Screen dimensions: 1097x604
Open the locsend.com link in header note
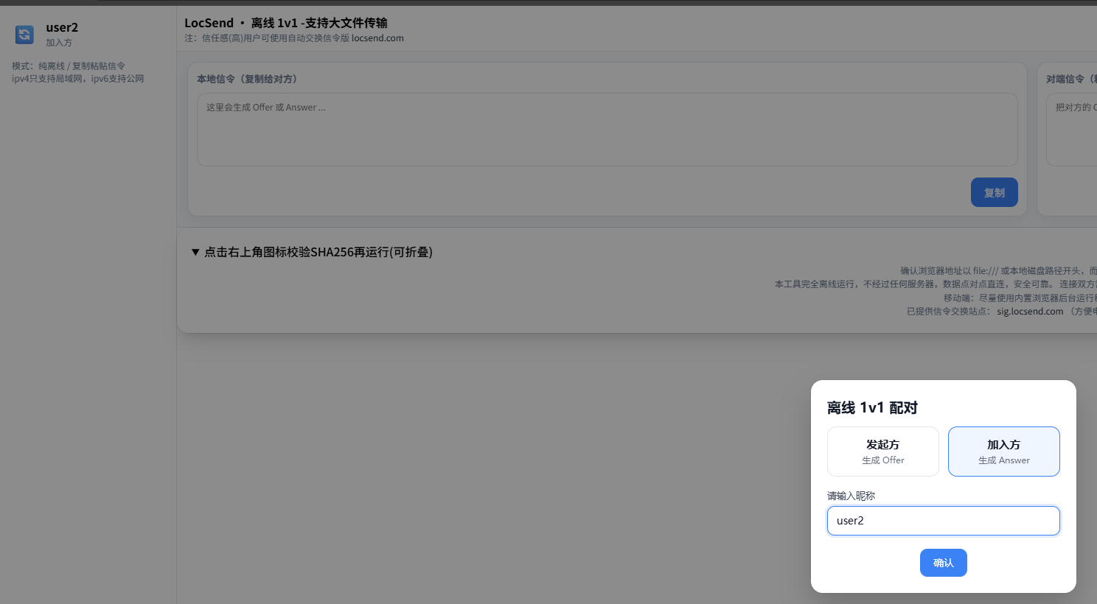coord(377,38)
